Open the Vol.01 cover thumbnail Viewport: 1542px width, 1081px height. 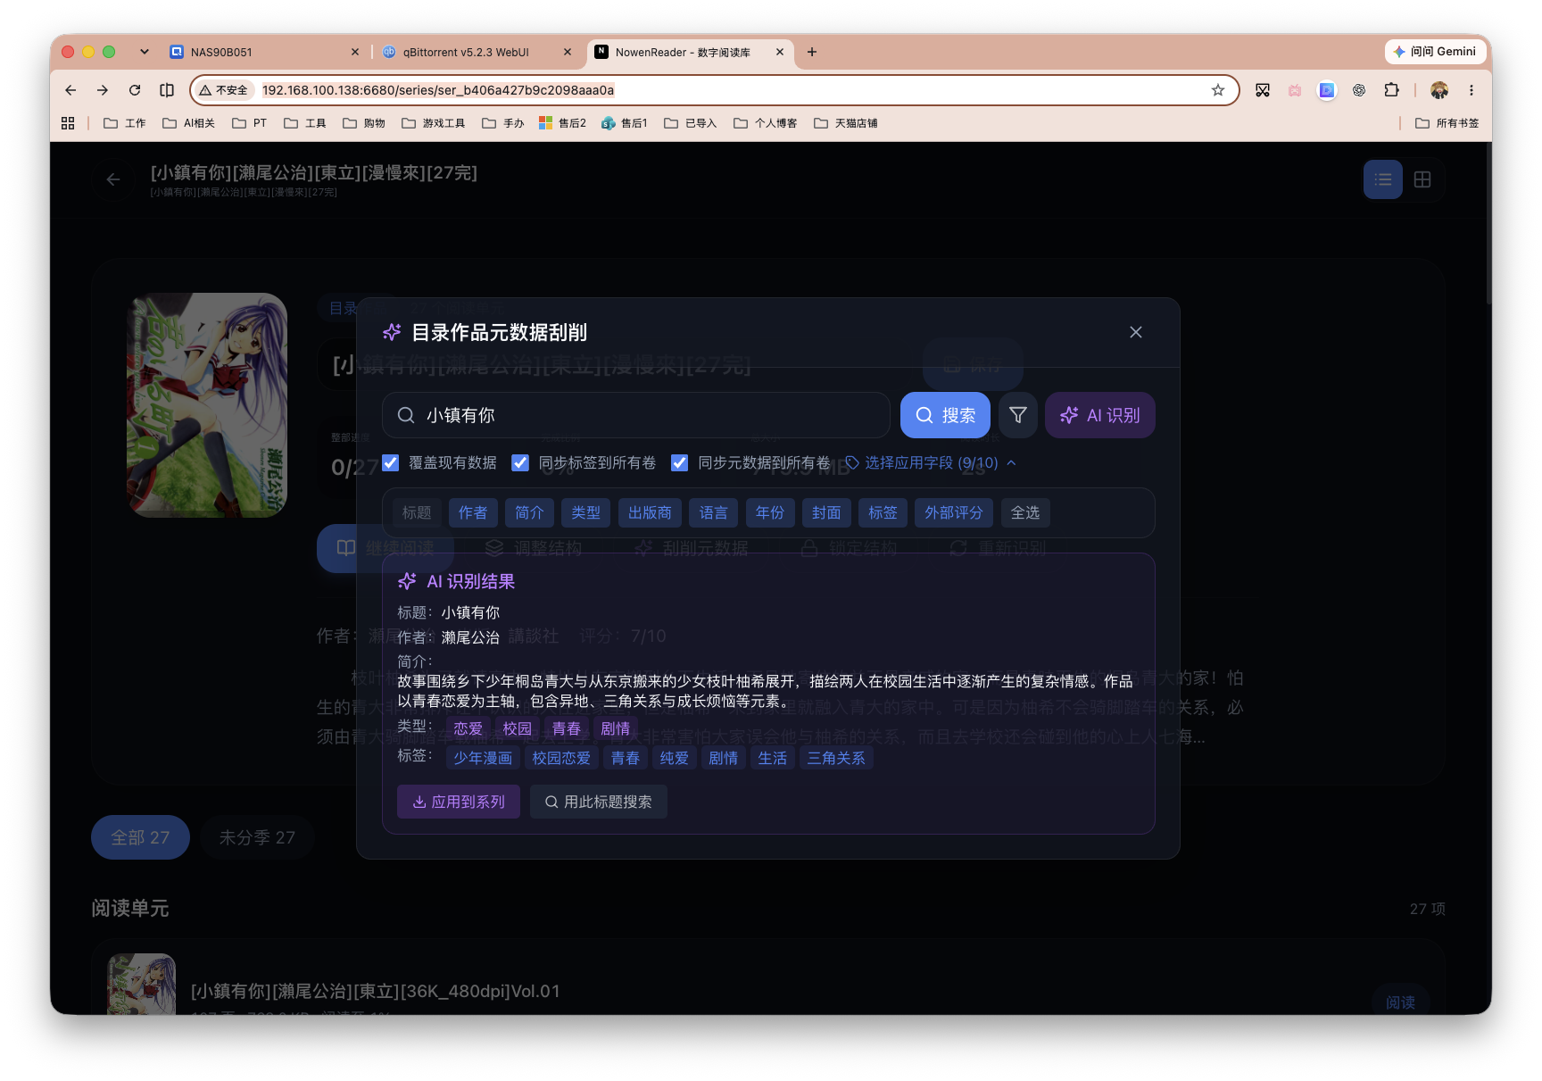[142, 985]
